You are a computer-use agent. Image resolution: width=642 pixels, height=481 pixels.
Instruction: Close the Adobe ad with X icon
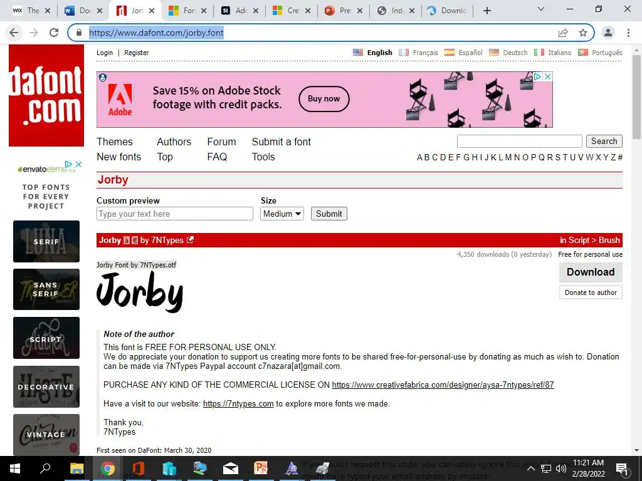pos(547,76)
